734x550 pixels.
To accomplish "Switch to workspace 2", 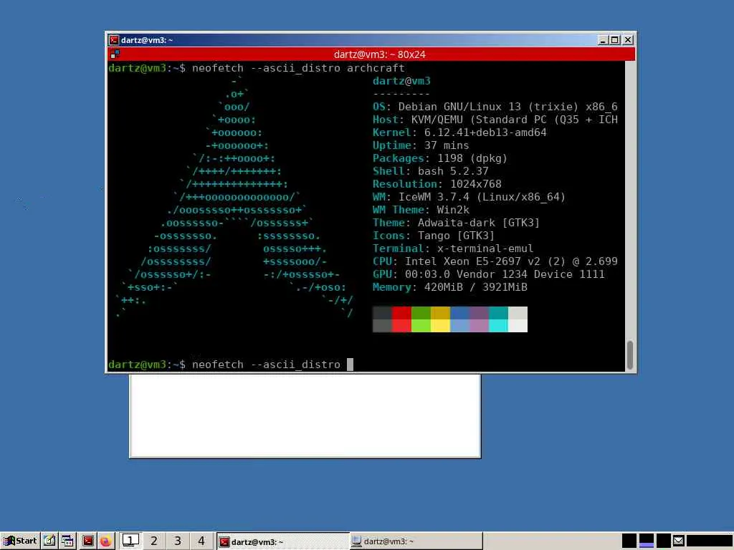I will coord(154,541).
